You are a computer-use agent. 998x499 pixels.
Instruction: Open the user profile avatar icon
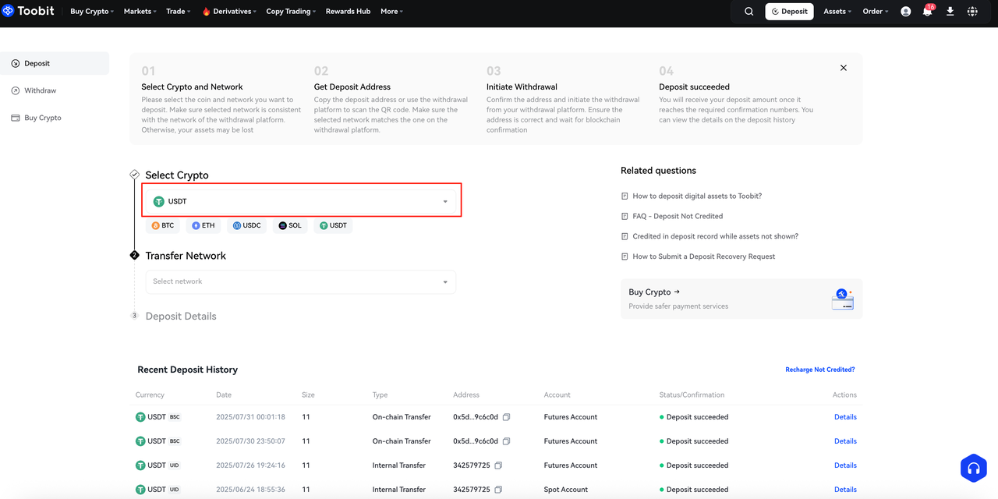tap(905, 12)
